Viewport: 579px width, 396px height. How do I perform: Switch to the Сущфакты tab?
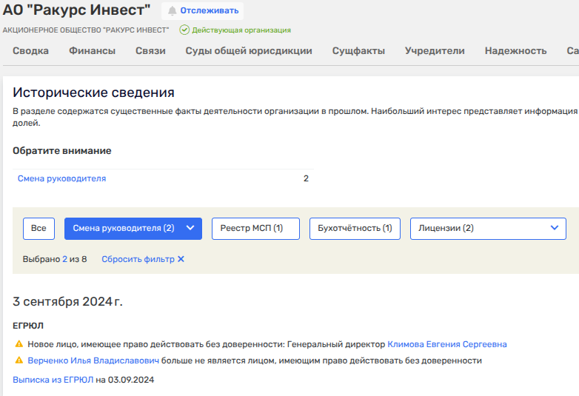(358, 51)
